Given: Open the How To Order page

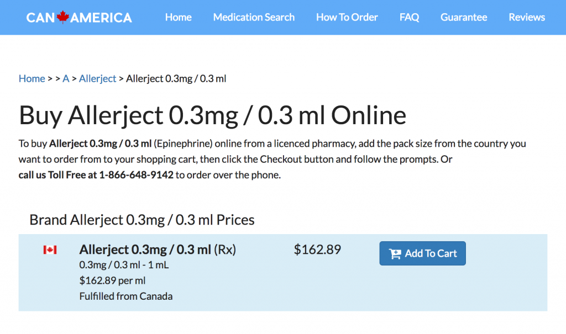Looking at the screenshot, I should 347,17.
